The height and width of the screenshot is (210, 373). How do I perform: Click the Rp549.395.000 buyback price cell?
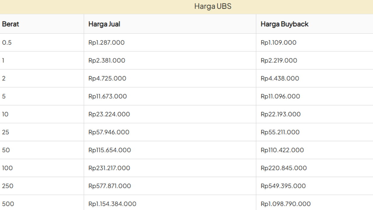point(283,186)
